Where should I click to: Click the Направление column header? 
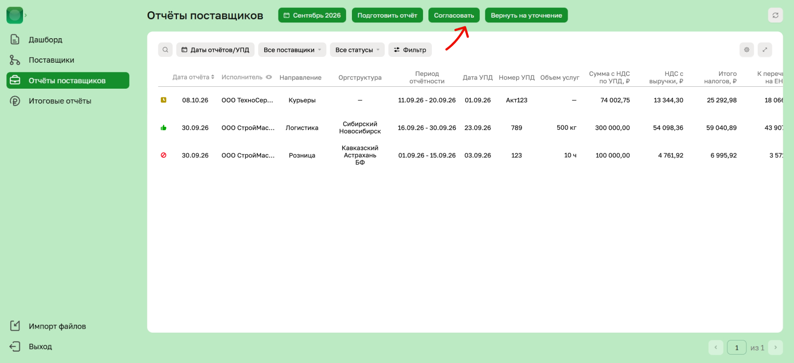click(x=300, y=77)
